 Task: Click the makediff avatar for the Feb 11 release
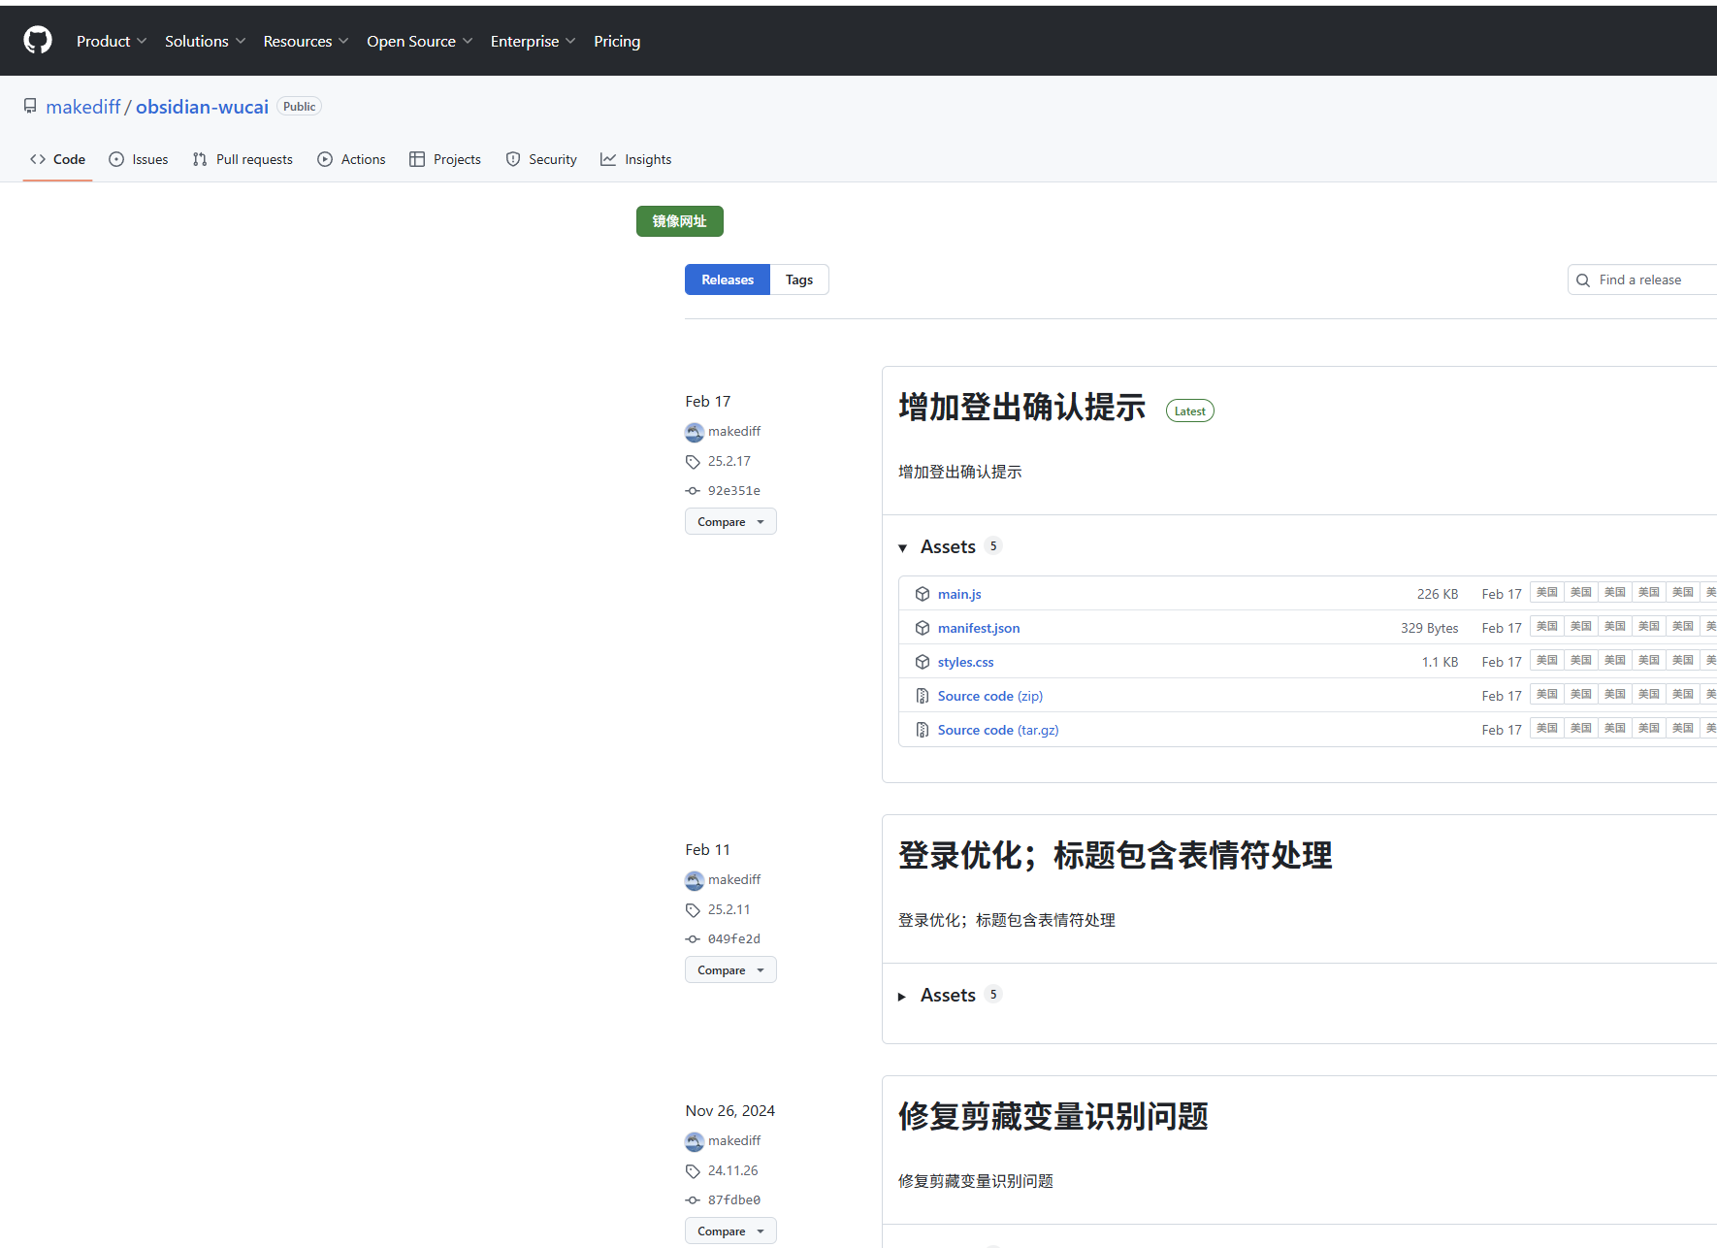(x=695, y=880)
